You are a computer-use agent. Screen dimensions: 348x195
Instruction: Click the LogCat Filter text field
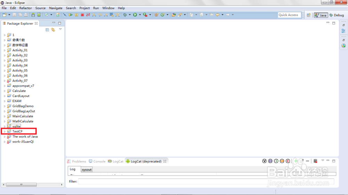click(206, 181)
